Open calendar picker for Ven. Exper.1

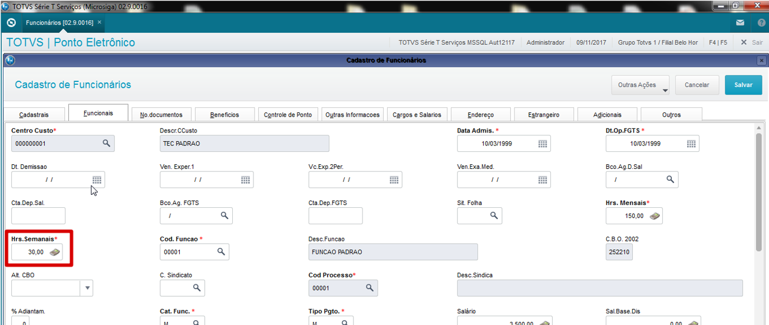point(245,180)
